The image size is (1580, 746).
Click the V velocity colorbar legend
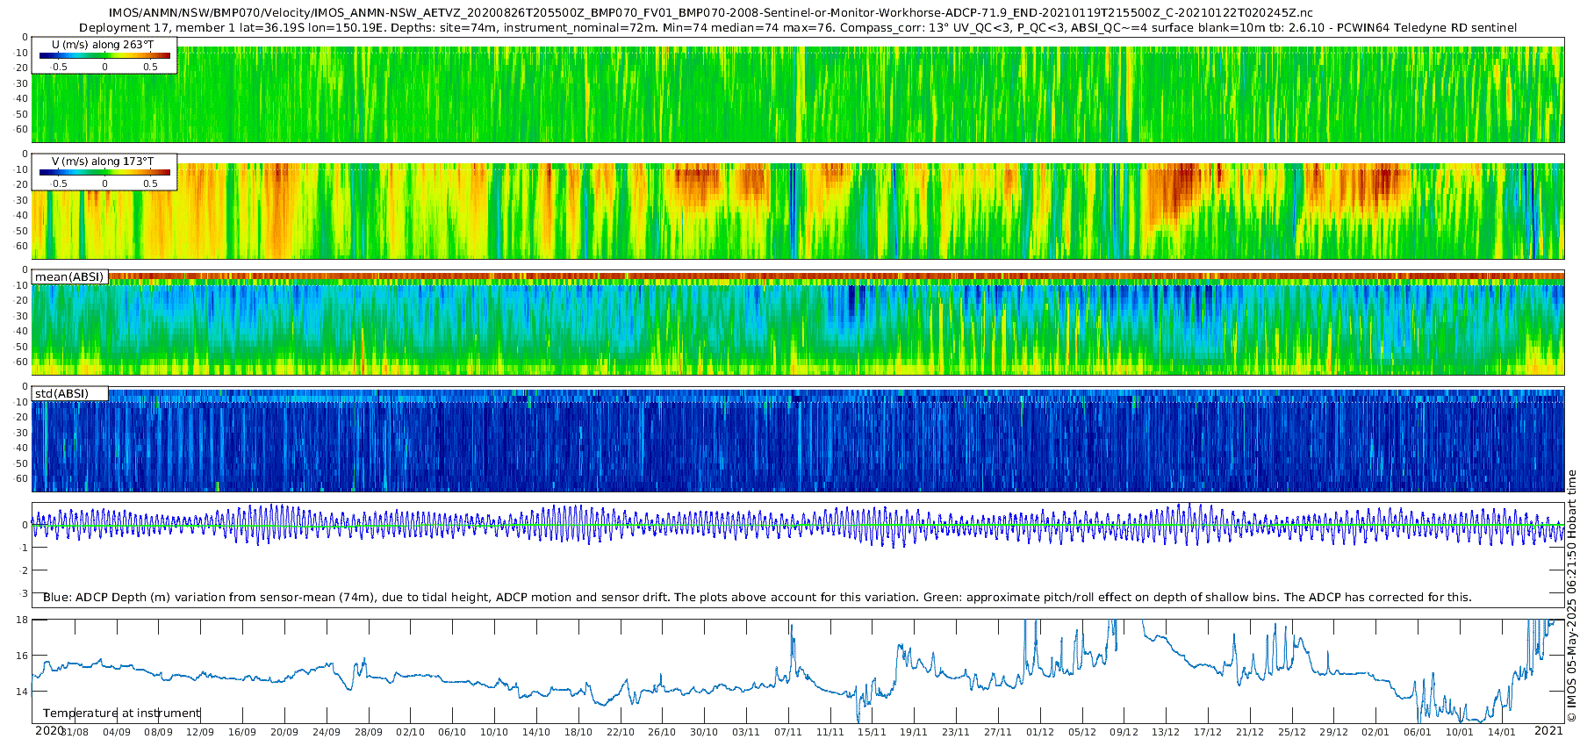coord(104,172)
